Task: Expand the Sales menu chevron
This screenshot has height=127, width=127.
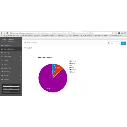Action: 20,64
